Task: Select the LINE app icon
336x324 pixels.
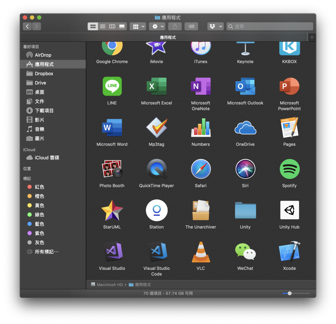Action: (x=112, y=86)
